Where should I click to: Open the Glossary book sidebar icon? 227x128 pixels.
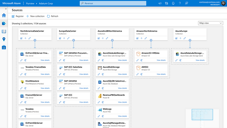[x=4, y=31]
